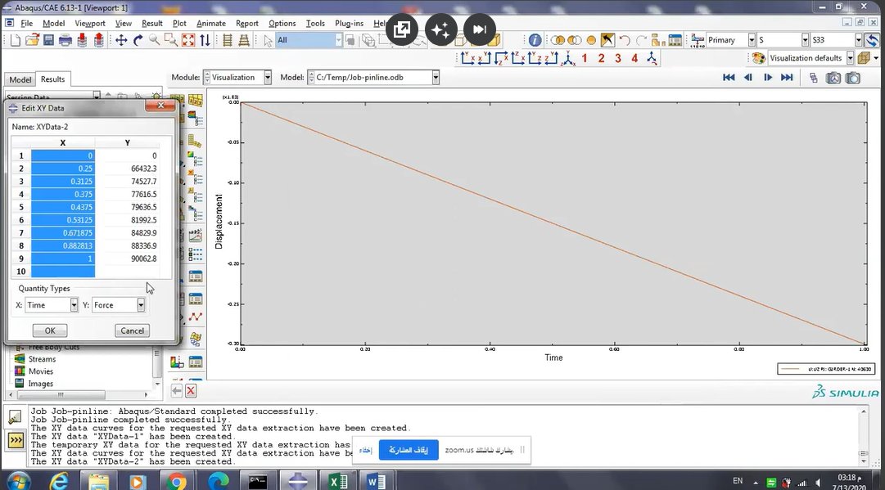885x490 pixels.
Task: Apply custom view number 1
Action: (585, 58)
